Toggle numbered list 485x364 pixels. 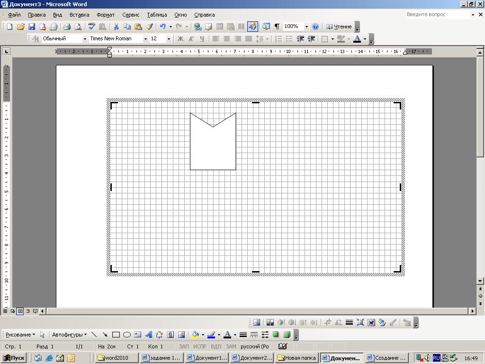[x=278, y=39]
